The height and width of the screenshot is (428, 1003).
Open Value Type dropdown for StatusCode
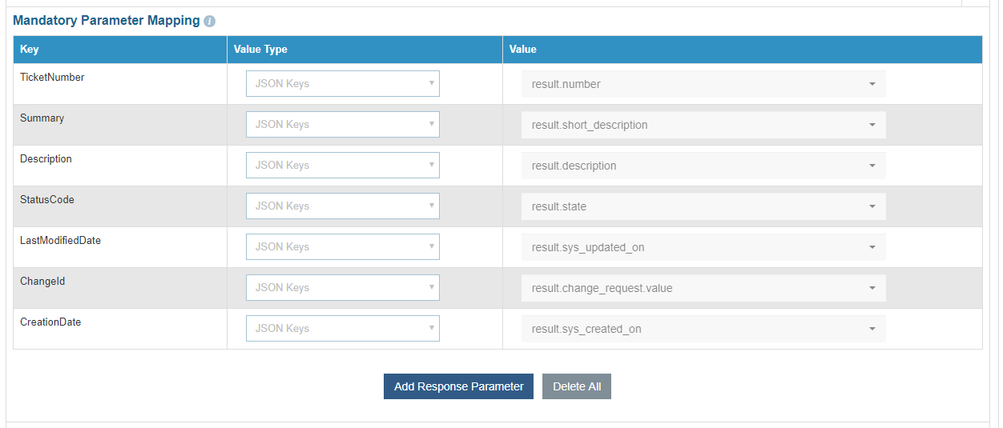coord(342,206)
